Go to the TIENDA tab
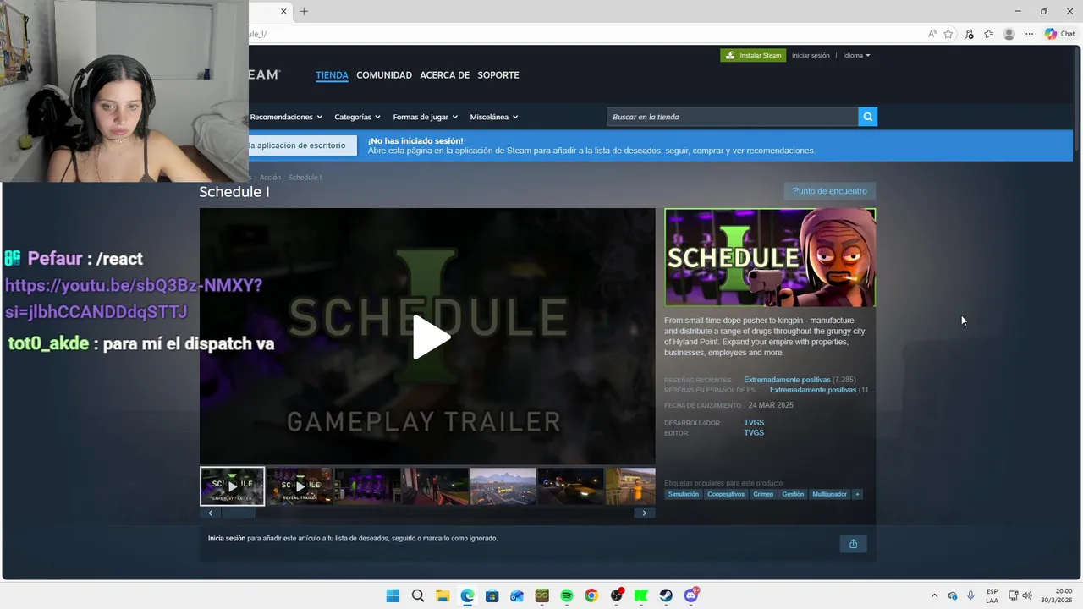 (332, 75)
